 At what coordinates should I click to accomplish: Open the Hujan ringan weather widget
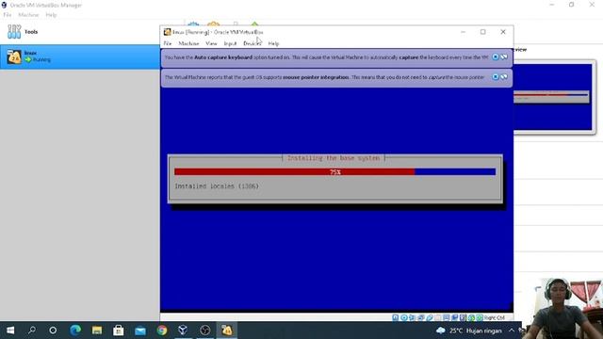469,331
